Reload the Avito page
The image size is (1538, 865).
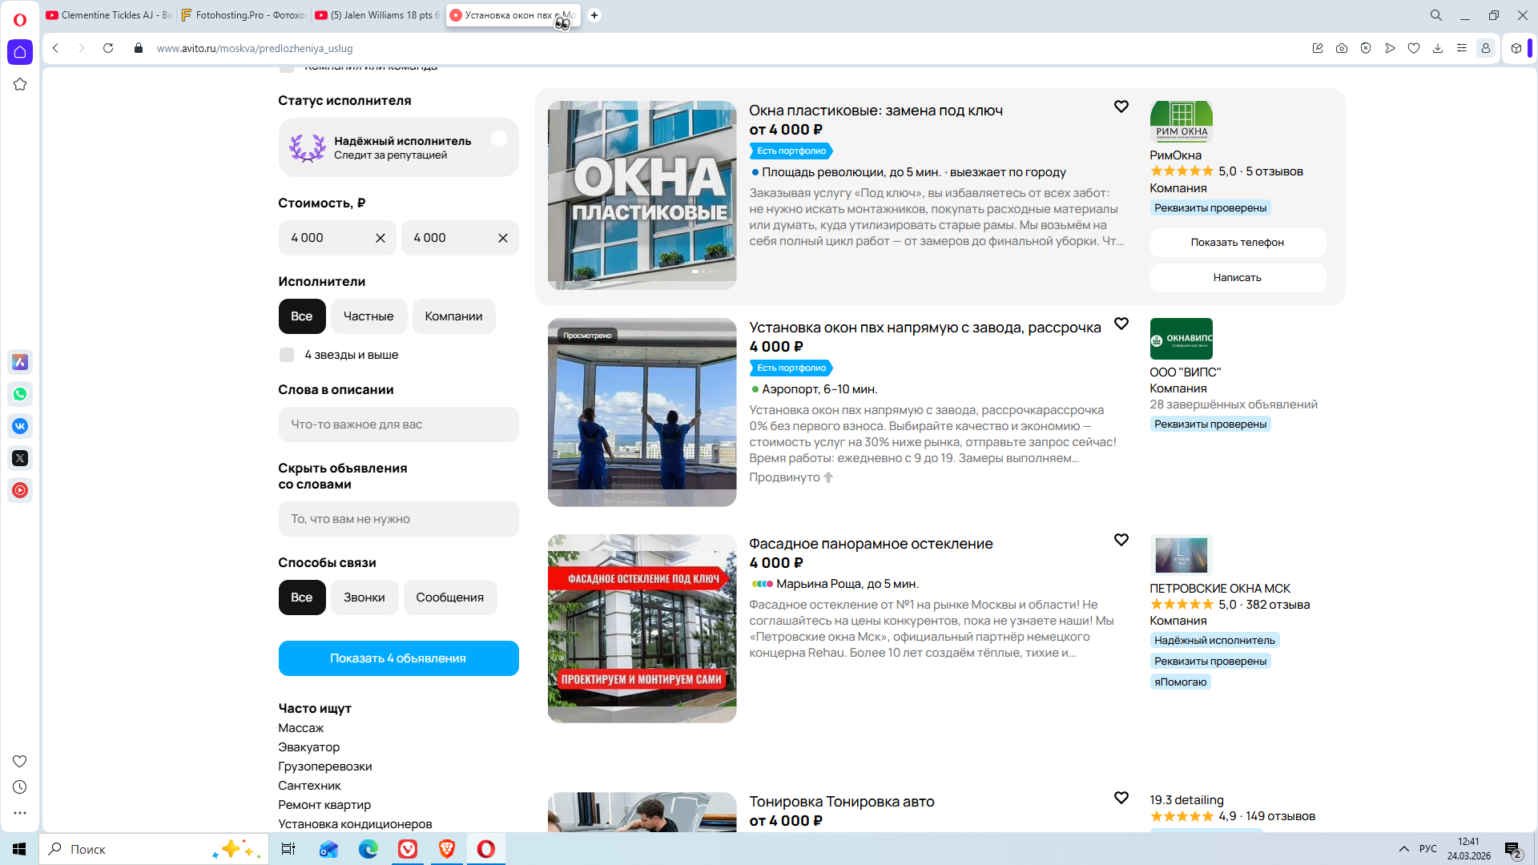tap(108, 48)
